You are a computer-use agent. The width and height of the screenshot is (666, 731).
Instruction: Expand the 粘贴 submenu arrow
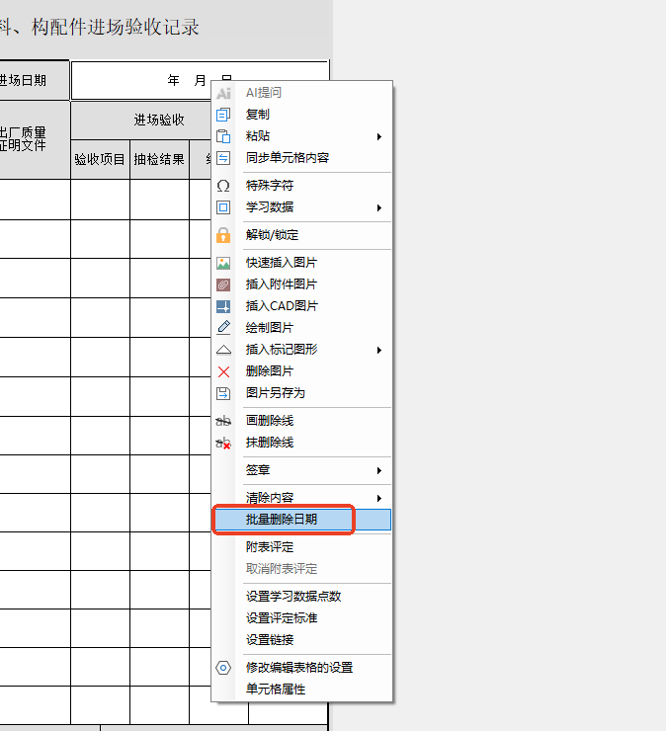pos(379,136)
